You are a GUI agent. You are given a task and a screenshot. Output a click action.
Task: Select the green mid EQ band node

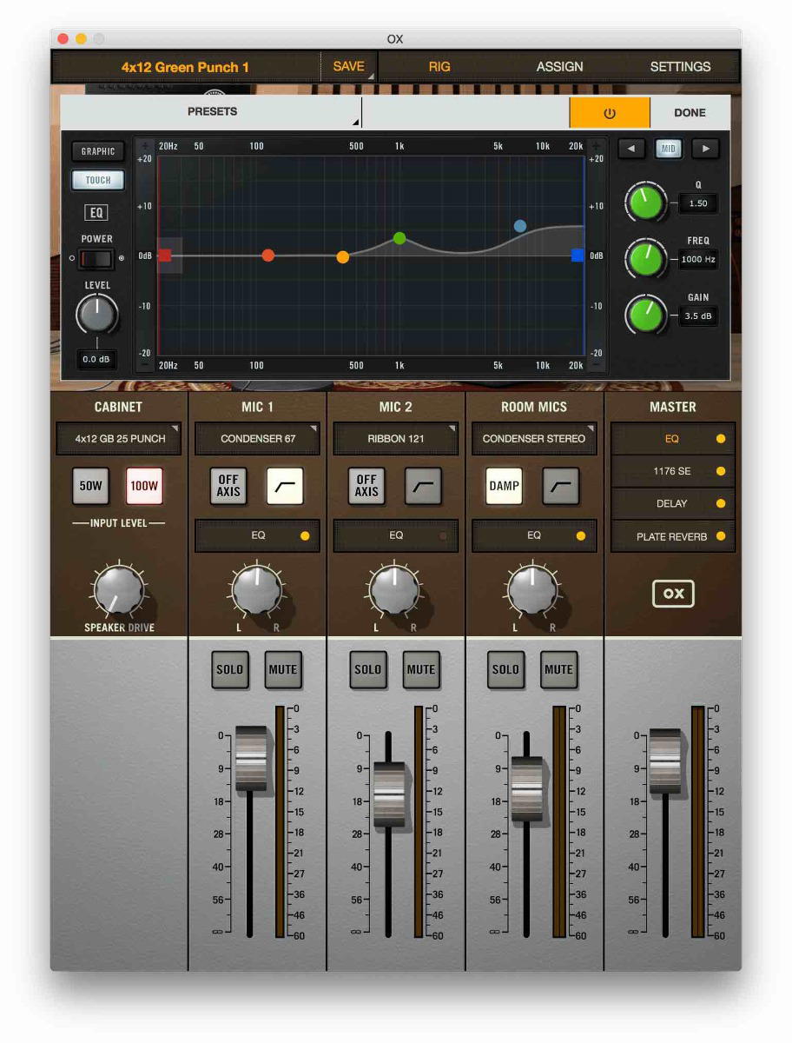399,238
